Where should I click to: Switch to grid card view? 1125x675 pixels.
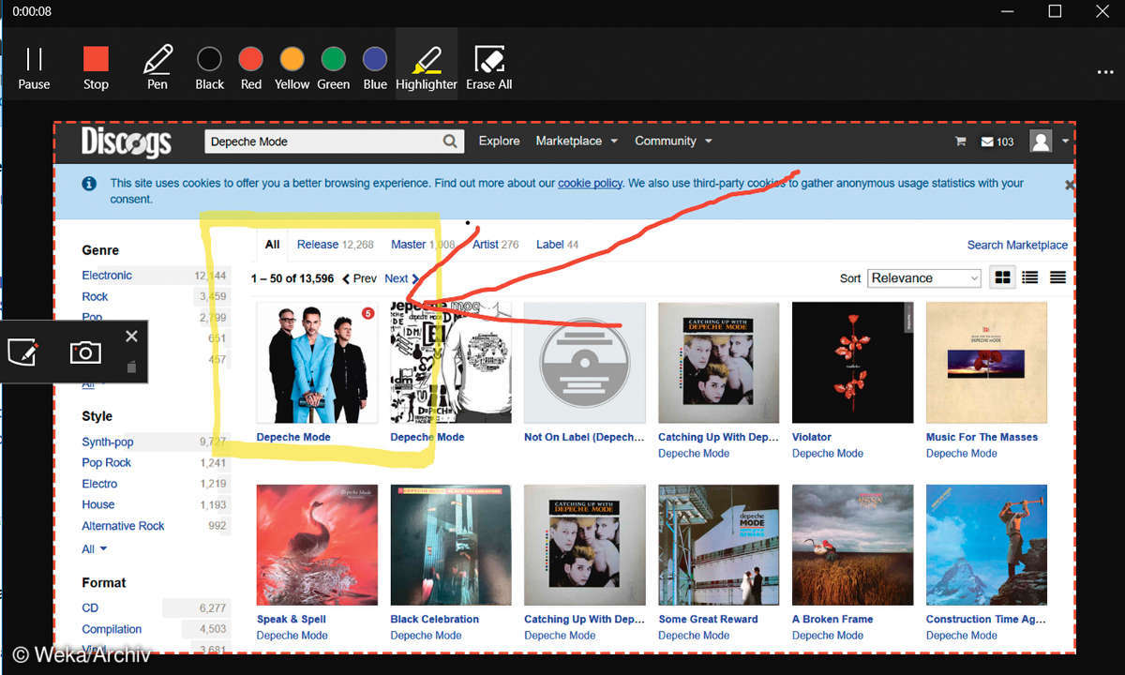tap(1003, 277)
